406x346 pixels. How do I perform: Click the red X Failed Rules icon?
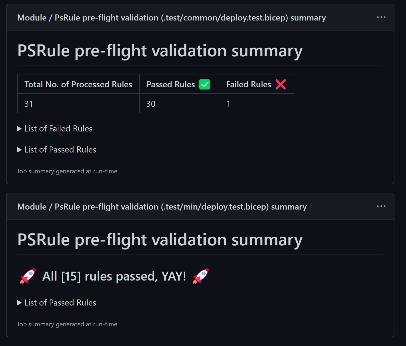(x=281, y=84)
